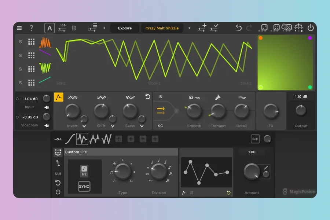This screenshot has width=330, height=220.
Task: Open the Crazy Malt Shizzle preset name
Action: click(162, 28)
